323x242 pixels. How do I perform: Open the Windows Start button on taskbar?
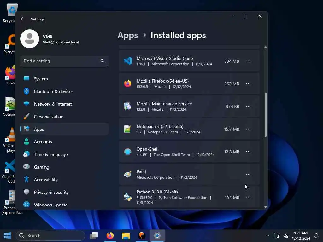coord(8,236)
